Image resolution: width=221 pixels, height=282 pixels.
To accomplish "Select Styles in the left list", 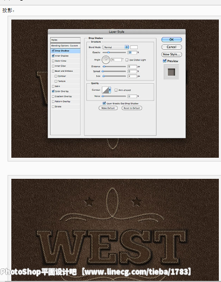I will click(x=65, y=40).
